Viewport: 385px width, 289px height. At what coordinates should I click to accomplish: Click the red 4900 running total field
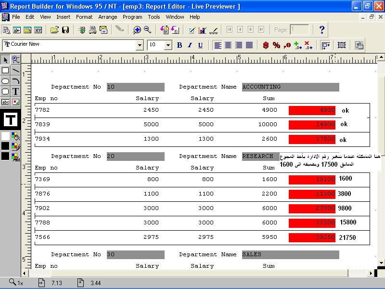[312, 110]
